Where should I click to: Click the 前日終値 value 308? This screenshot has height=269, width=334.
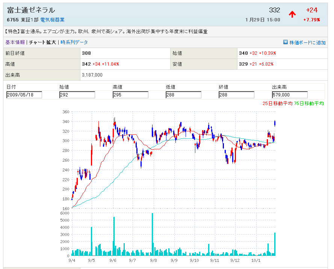coord(86,53)
